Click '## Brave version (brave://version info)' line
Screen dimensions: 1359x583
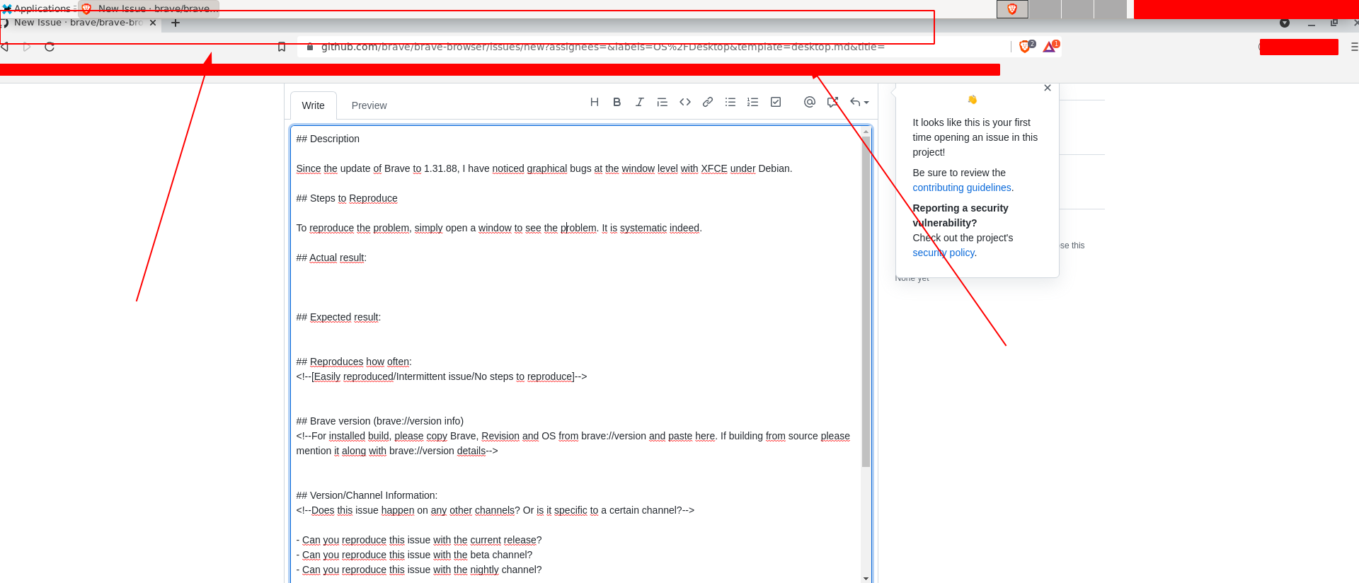pos(380,421)
